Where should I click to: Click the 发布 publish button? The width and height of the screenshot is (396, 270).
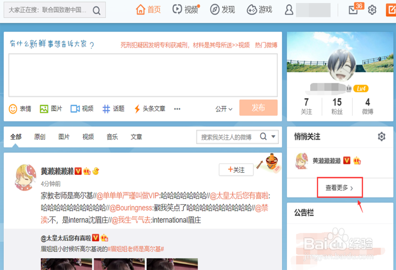click(258, 107)
